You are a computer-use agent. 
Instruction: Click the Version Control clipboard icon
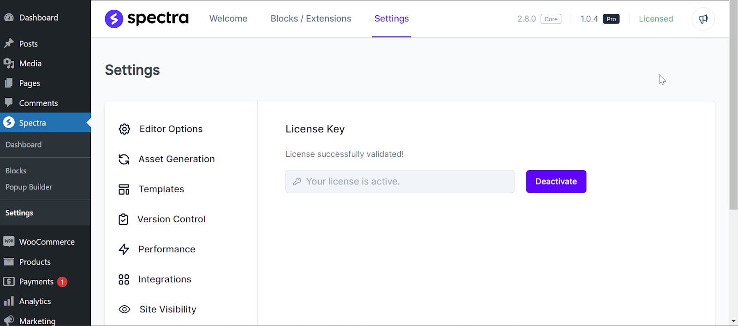click(124, 219)
